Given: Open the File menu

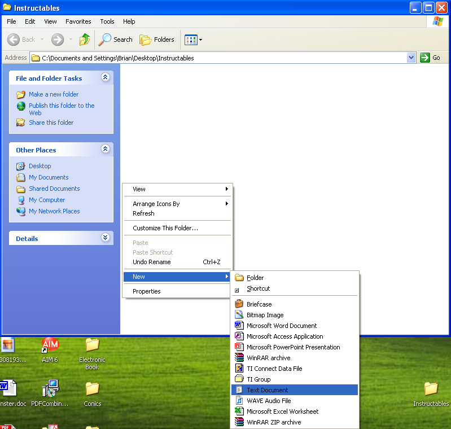Looking at the screenshot, I should point(11,21).
